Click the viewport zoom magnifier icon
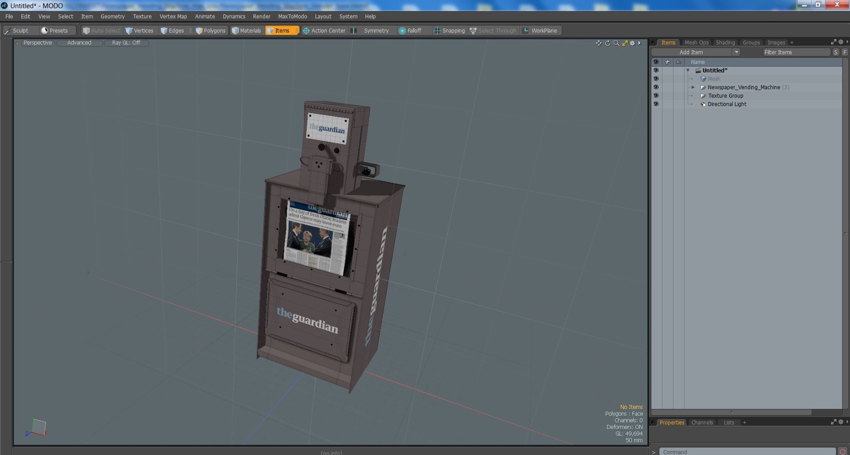Image resolution: width=850 pixels, height=455 pixels. (616, 43)
